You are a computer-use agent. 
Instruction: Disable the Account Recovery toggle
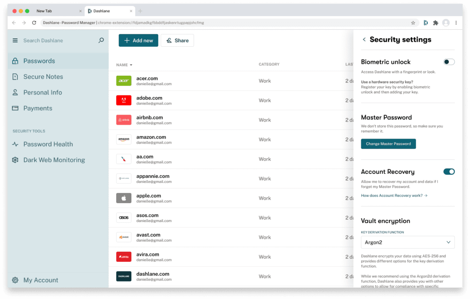pyautogui.click(x=448, y=172)
